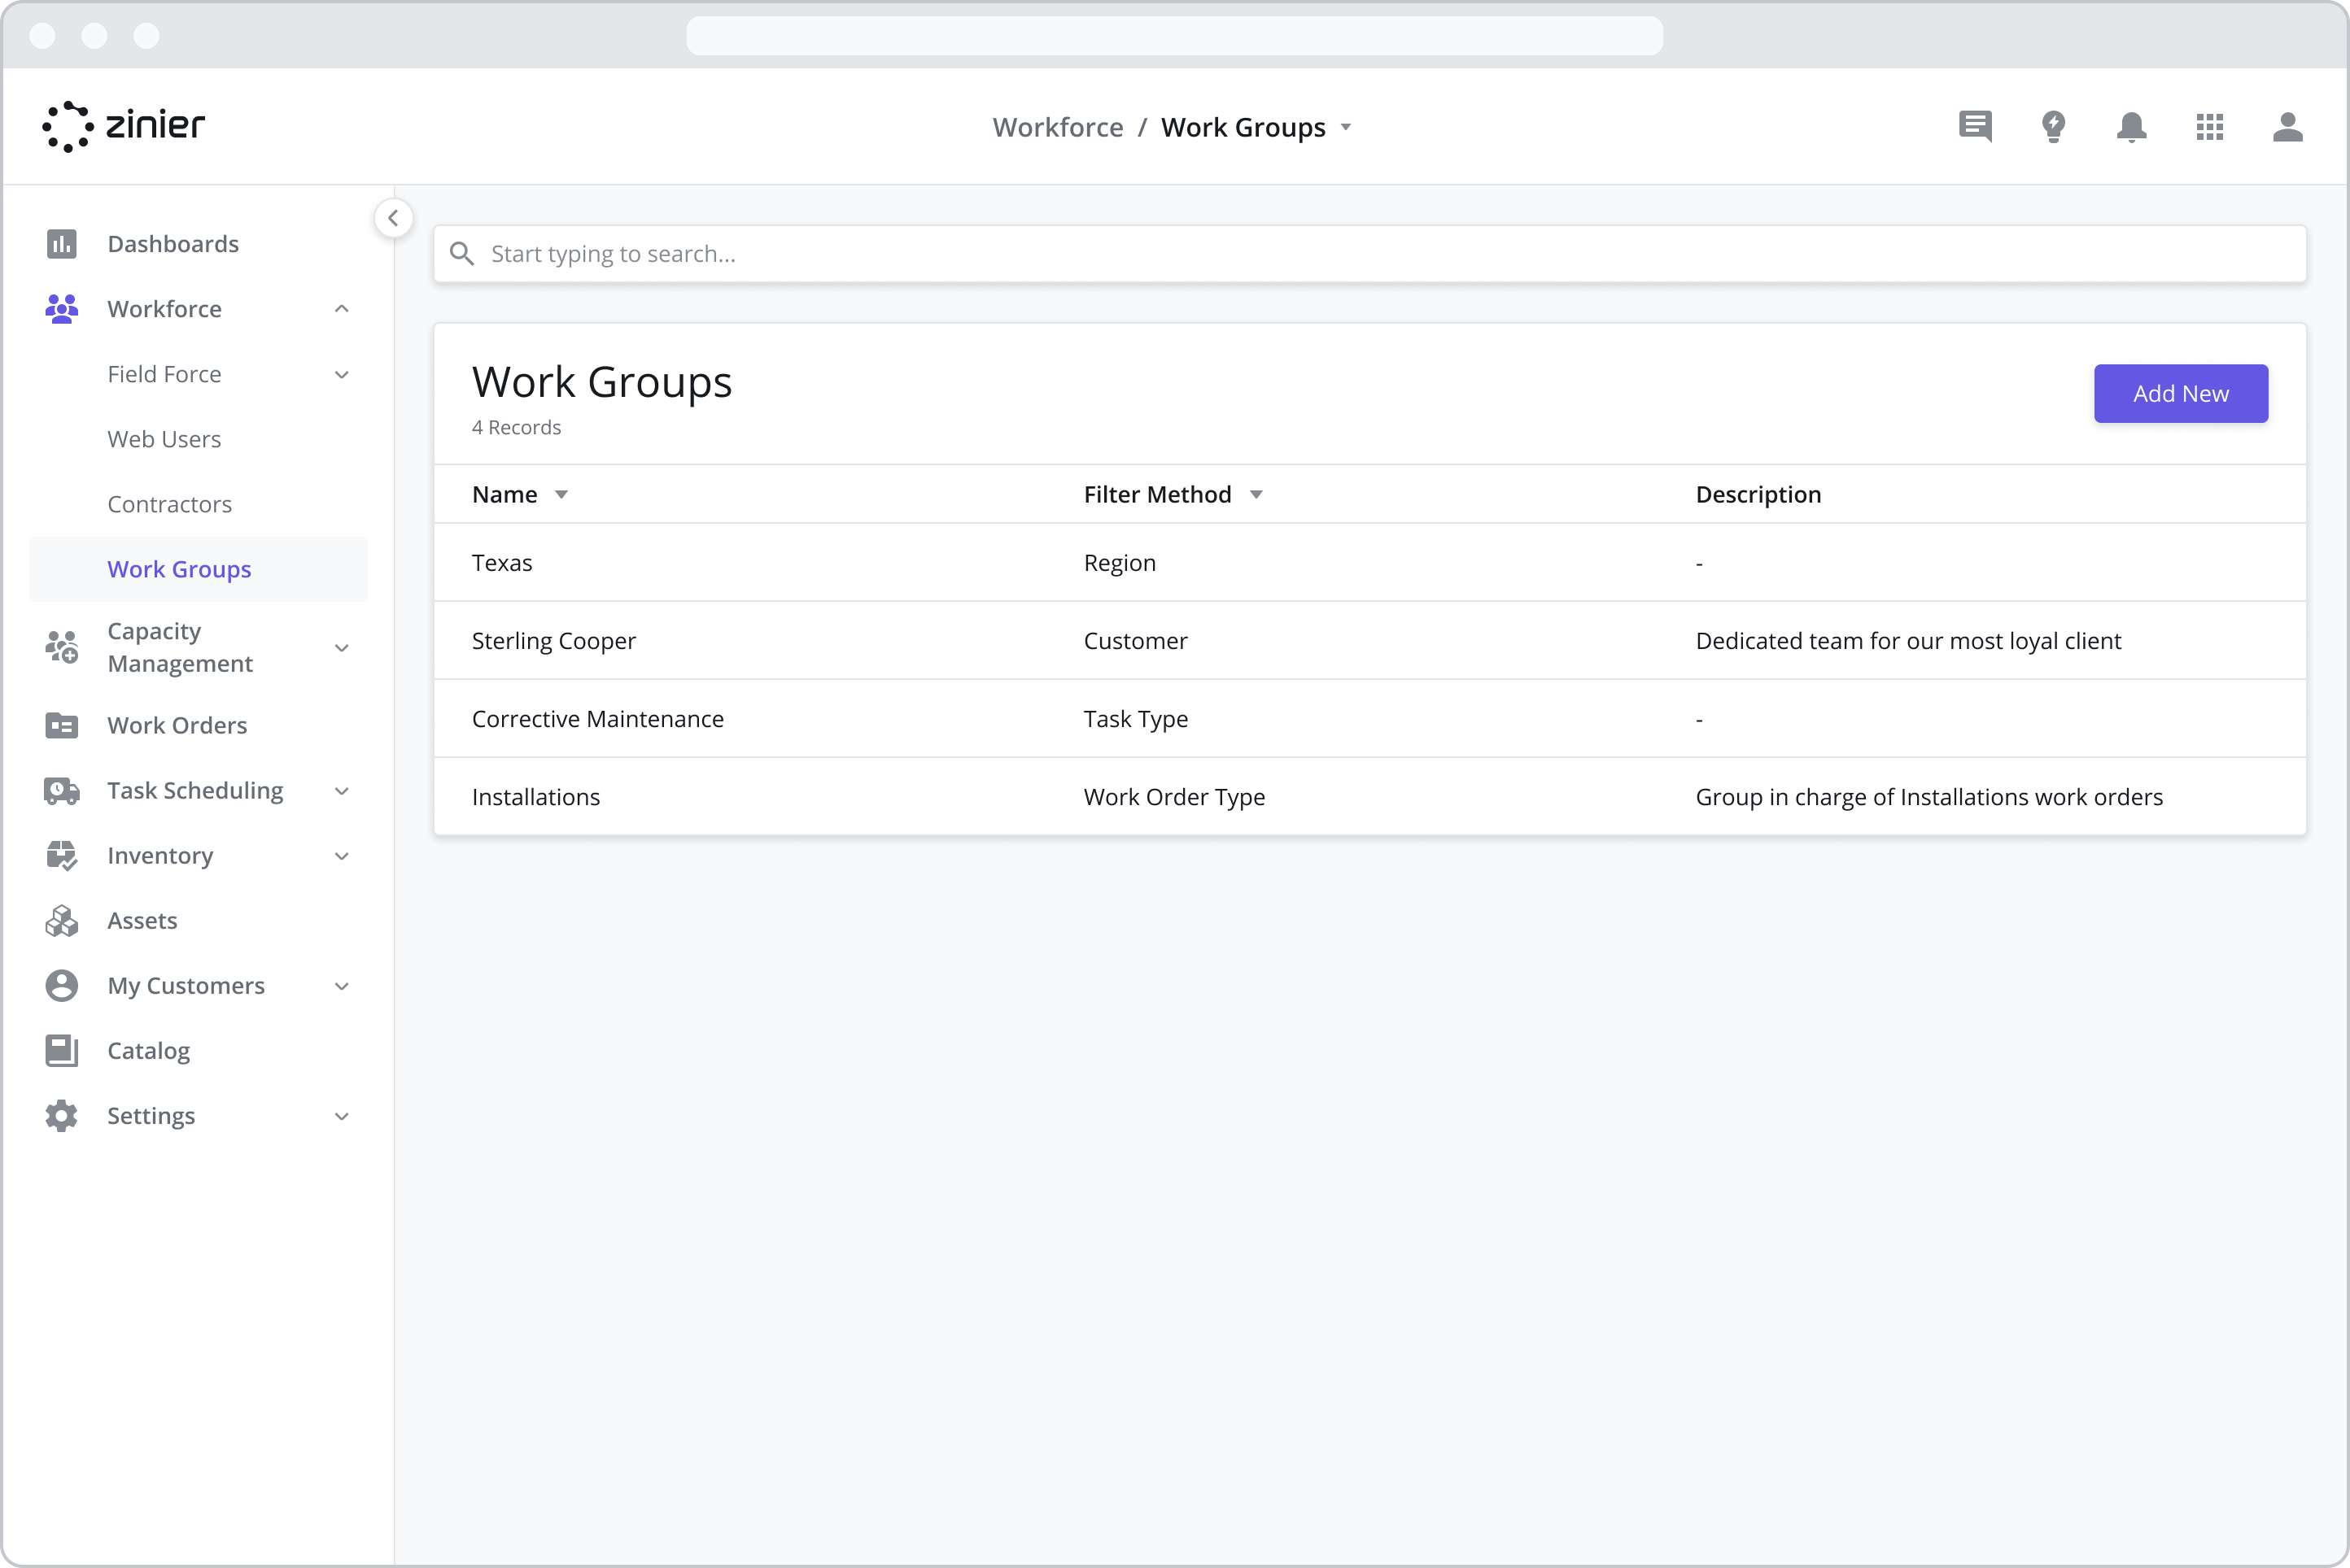Image resolution: width=2350 pixels, height=1568 pixels.
Task: Select the Inventory truck icon
Action: [62, 855]
